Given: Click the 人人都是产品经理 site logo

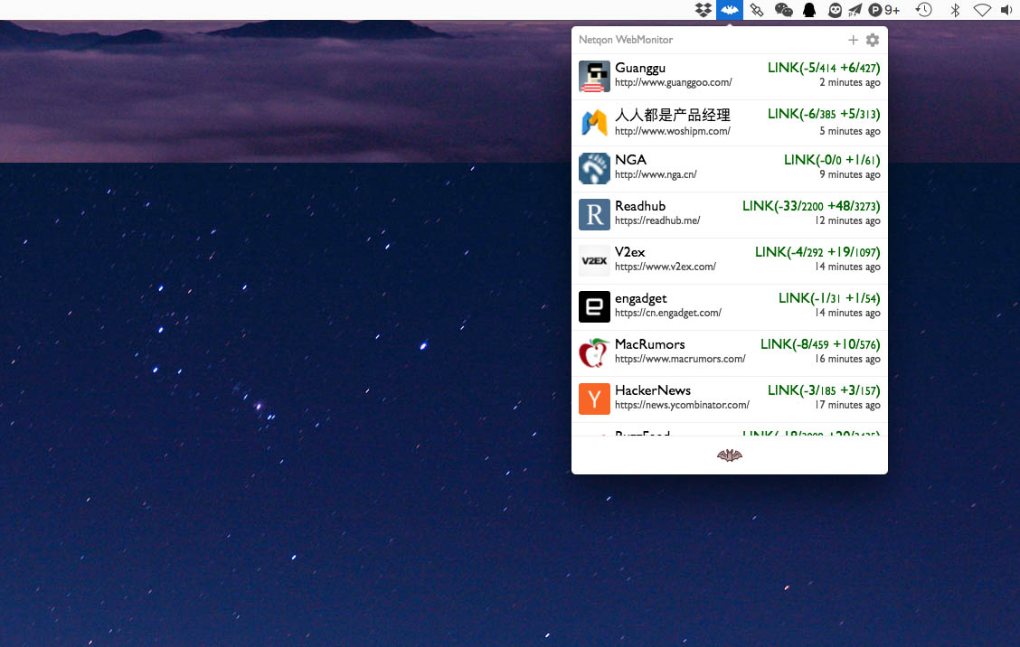Looking at the screenshot, I should pos(594,122).
